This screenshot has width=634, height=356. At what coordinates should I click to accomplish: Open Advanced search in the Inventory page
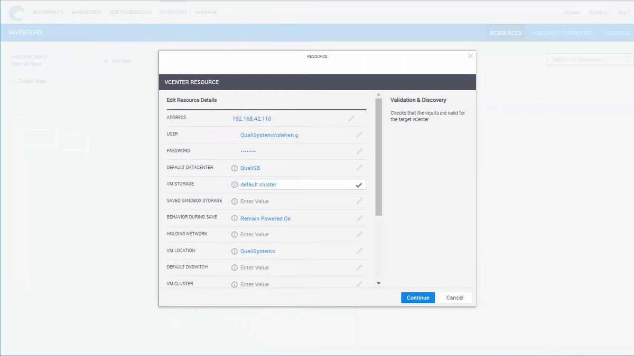[x=30, y=56]
